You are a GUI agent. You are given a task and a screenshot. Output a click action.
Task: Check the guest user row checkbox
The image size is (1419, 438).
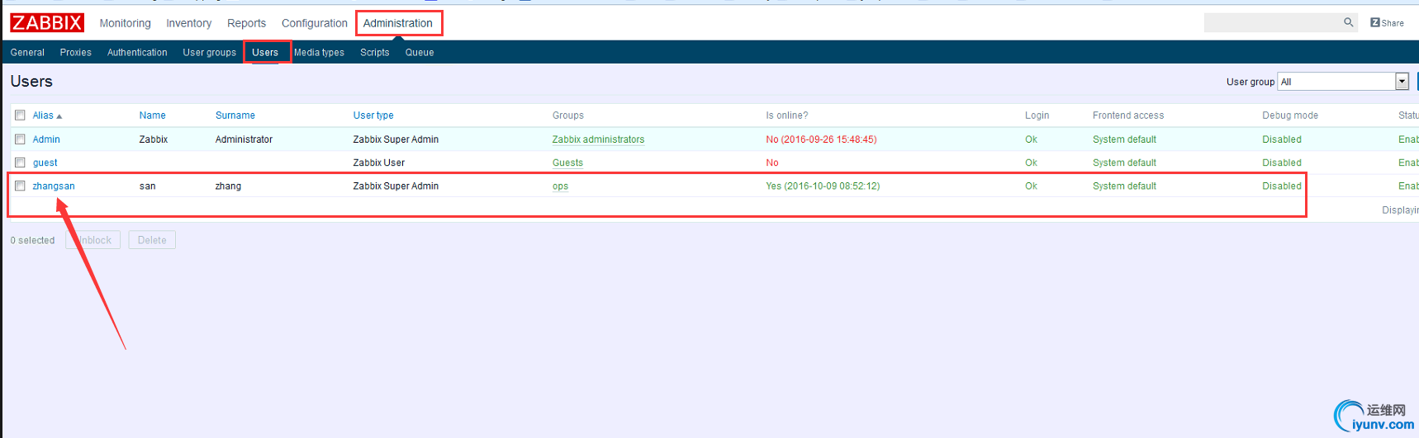click(x=20, y=162)
